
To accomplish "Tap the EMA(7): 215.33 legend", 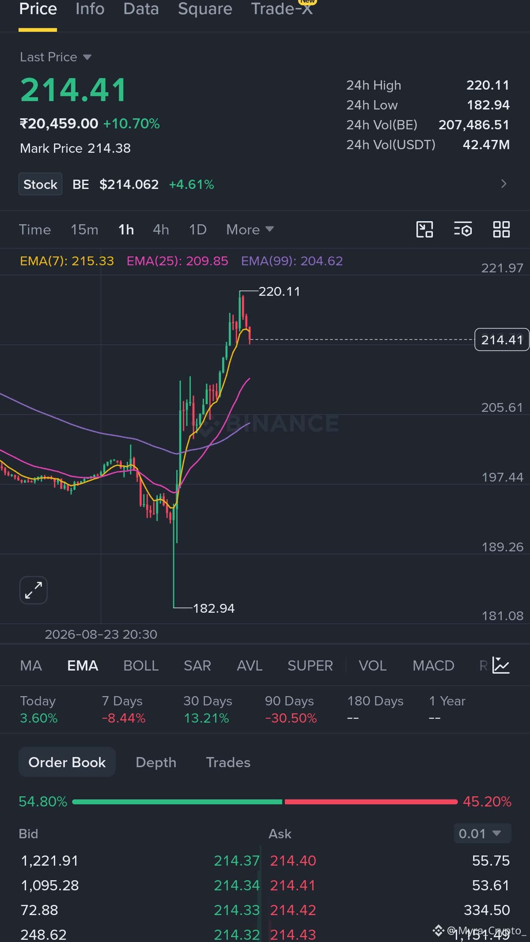I will (x=67, y=261).
